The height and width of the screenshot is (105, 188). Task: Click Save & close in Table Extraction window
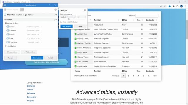[37, 58]
